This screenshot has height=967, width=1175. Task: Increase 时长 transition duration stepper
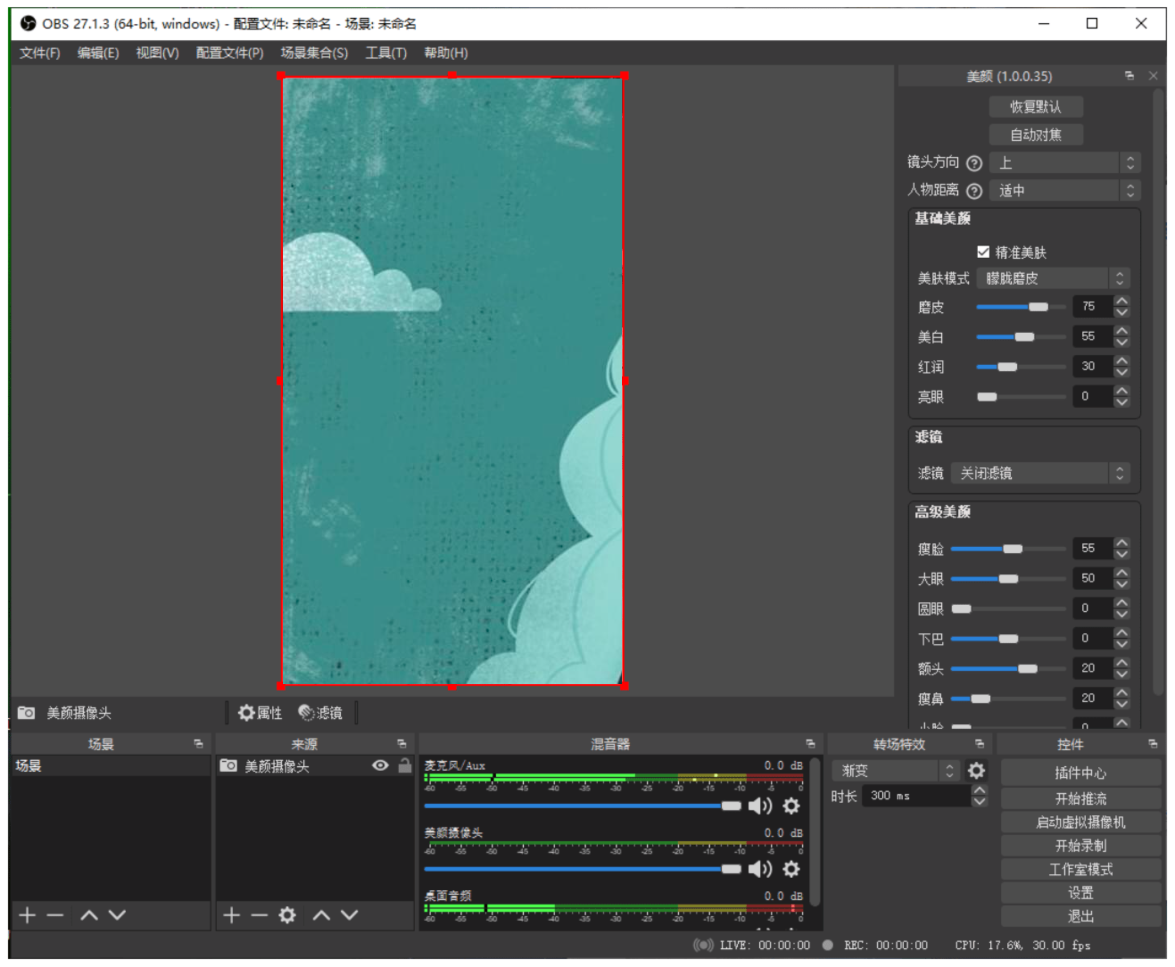coord(980,791)
